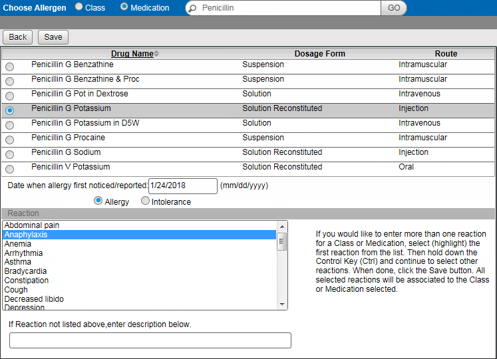Select Asthma in the reaction list
Image resolution: width=497 pixels, height=359 pixels.
point(18,262)
